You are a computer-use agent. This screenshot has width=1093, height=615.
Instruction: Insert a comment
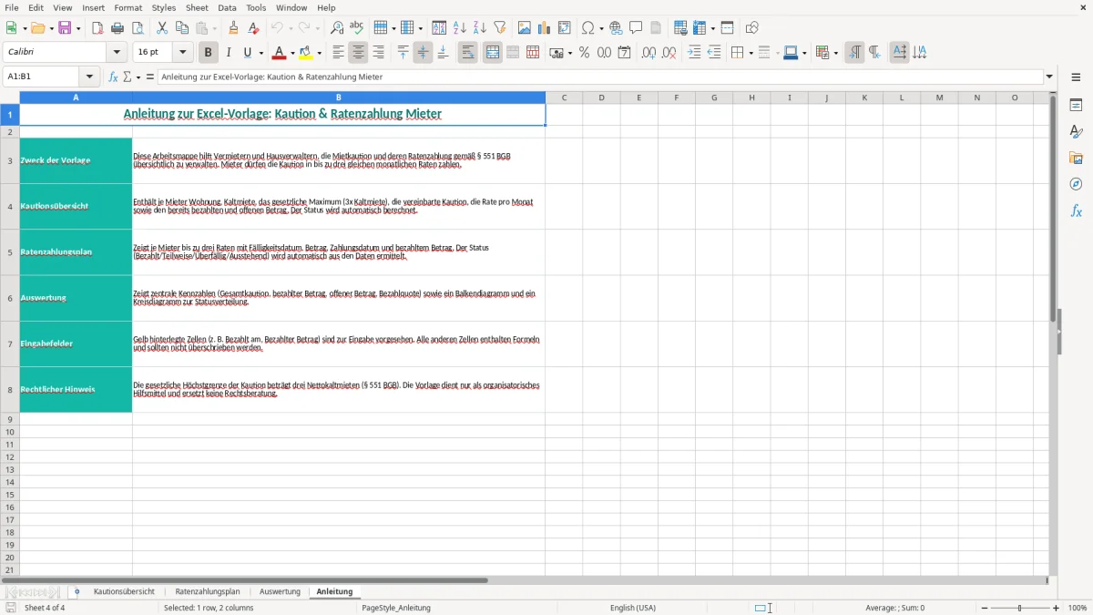637,28
